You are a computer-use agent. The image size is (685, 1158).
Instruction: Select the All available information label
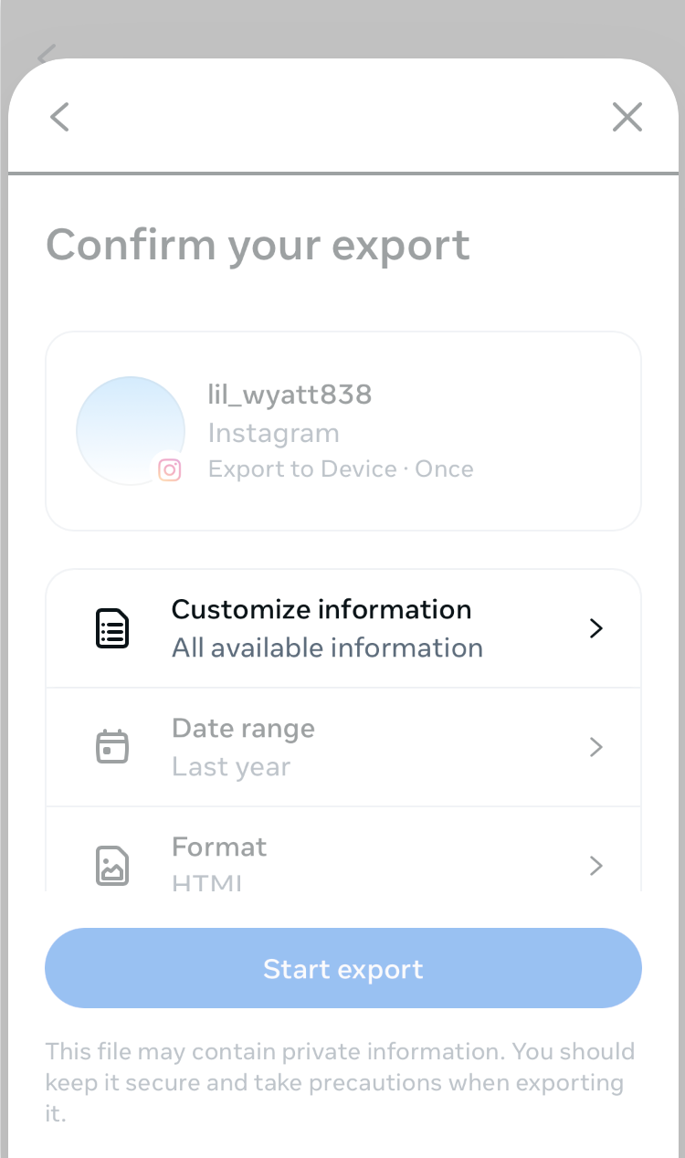click(327, 647)
